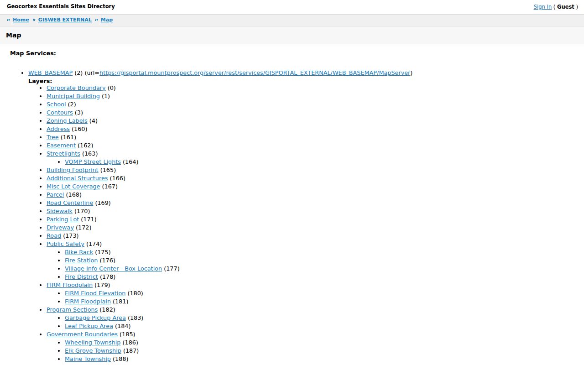584x365 pixels.
Task: Open the Parking Lot layer
Action: click(63, 219)
